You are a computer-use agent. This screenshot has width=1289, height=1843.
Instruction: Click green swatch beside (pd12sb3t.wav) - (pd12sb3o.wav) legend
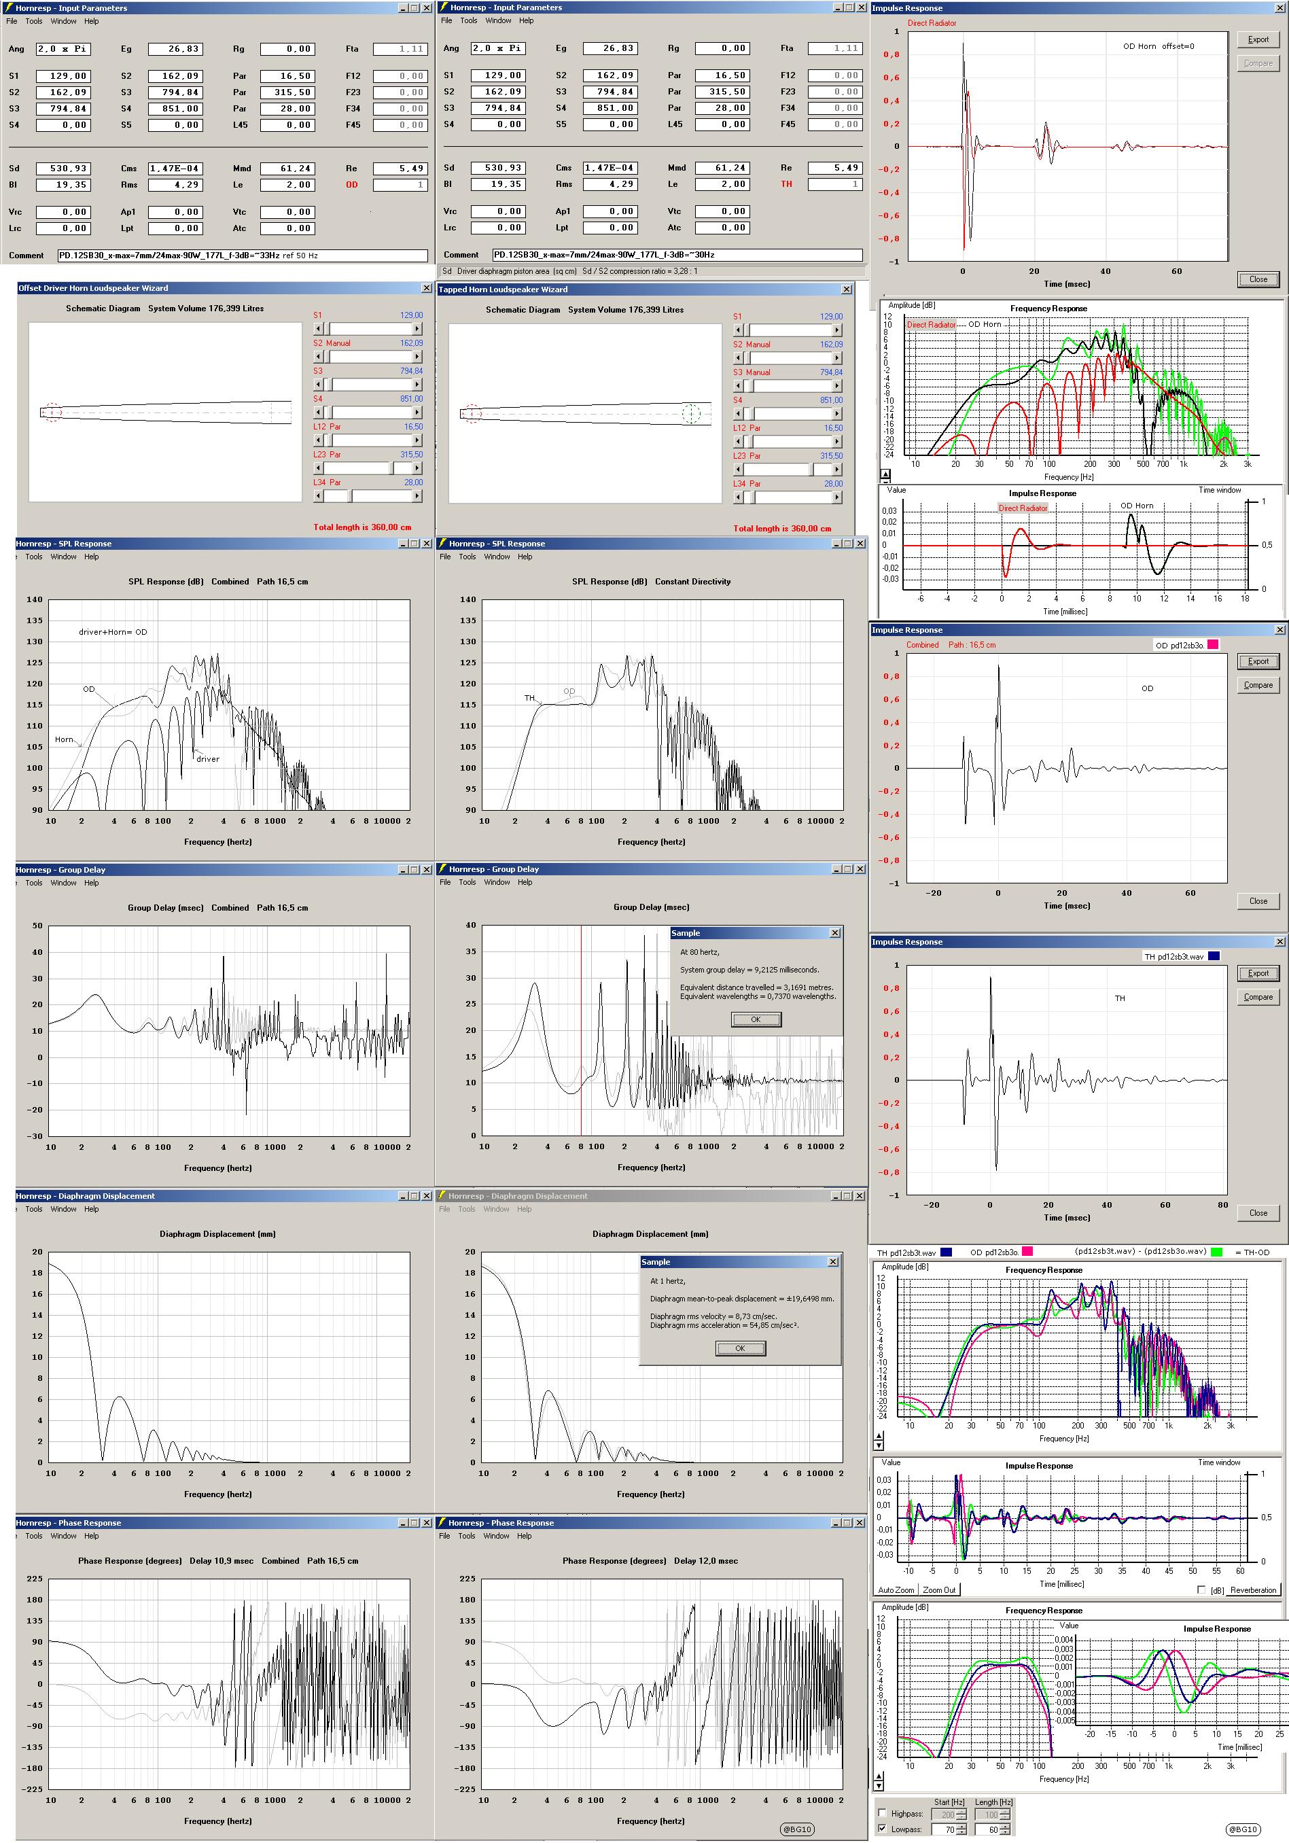coord(1217,1252)
